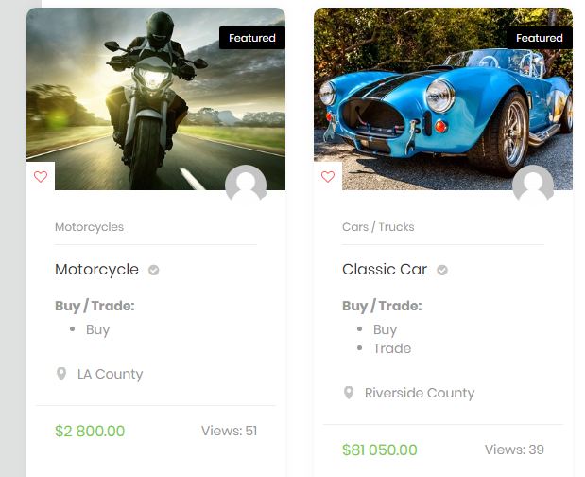Viewport: 585px width, 477px height.
Task: Open the Motorcycle listing title
Action: tap(96, 270)
